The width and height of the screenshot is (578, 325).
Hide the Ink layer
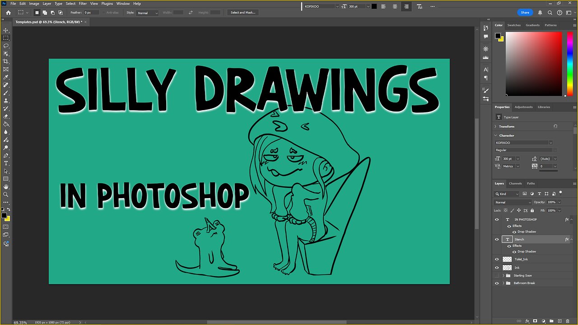497,267
